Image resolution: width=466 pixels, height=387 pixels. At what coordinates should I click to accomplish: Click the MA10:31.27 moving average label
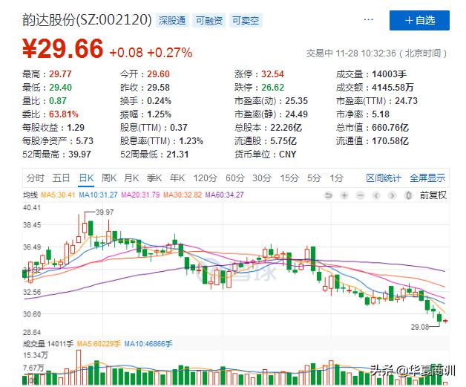(98, 195)
